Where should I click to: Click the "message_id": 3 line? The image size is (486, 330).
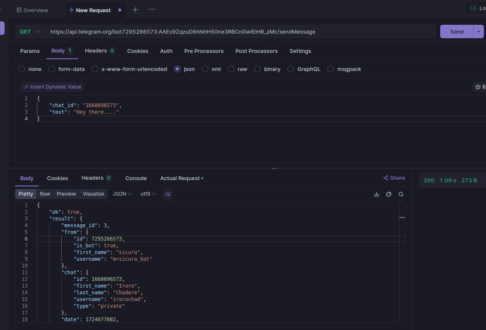pos(85,225)
